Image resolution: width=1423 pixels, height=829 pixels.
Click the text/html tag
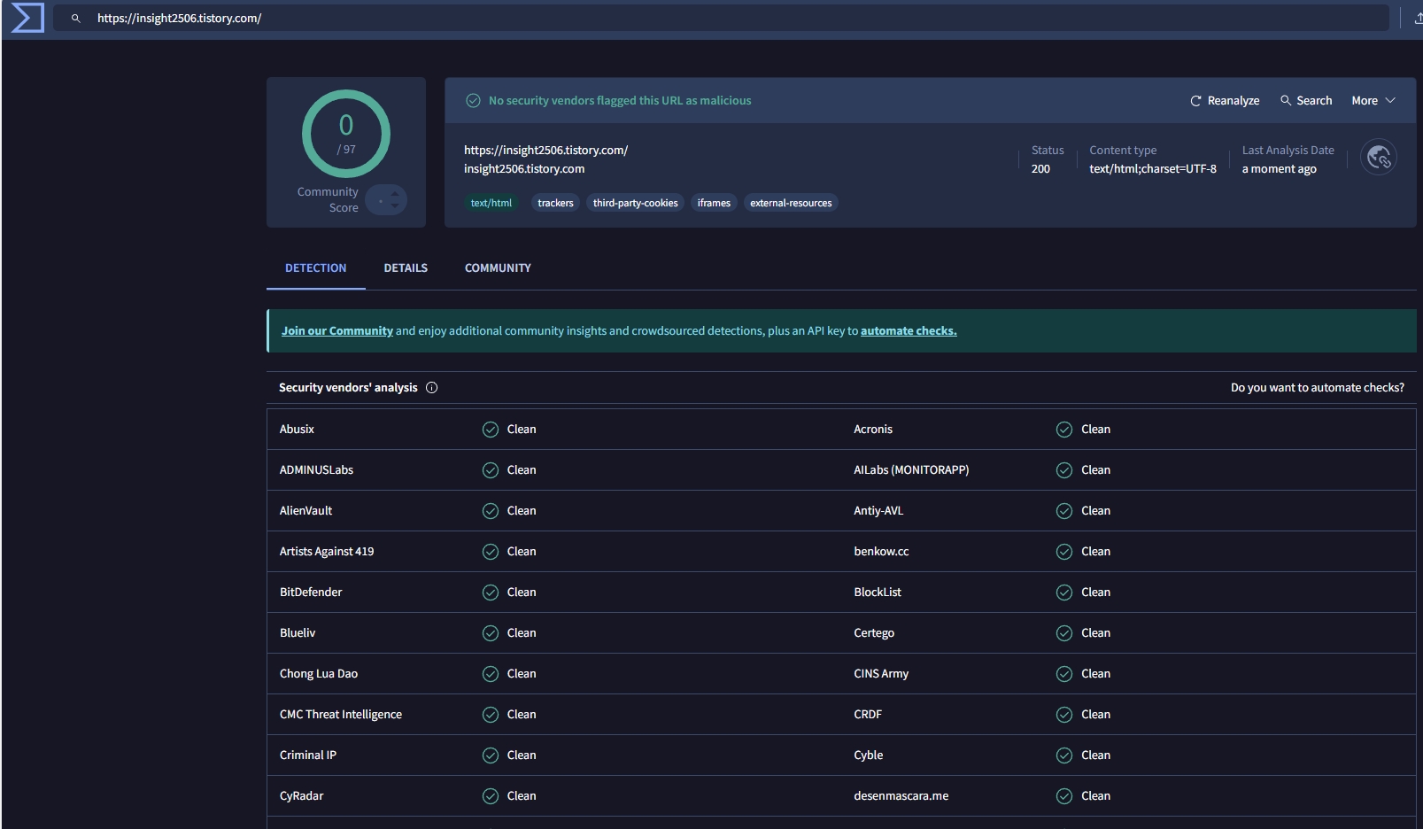[x=491, y=203]
